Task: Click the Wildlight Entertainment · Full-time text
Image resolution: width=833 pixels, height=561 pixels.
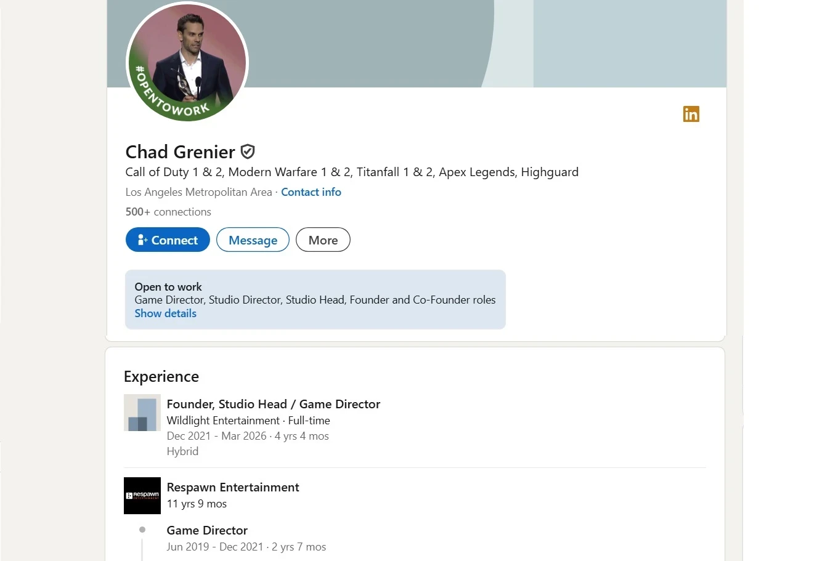Action: point(248,421)
